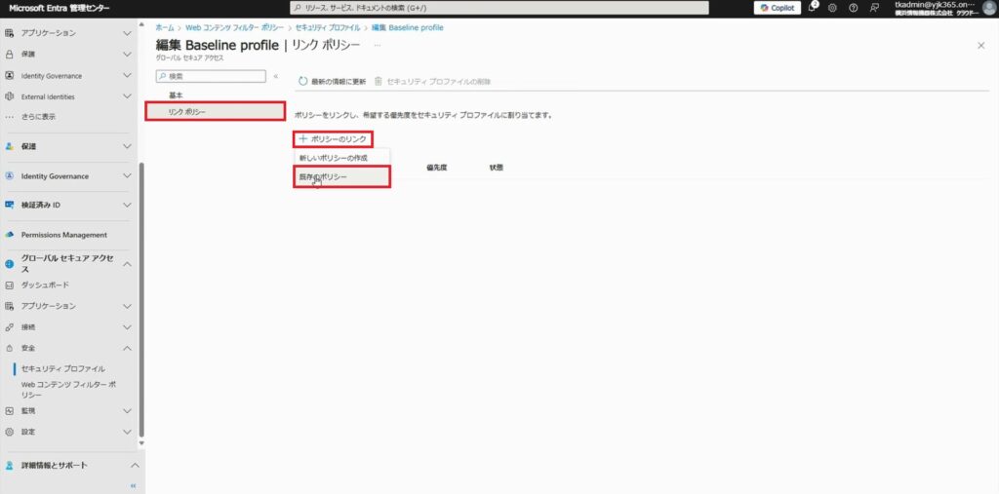
Task: Open the feedback icon in header
Action: [873, 8]
